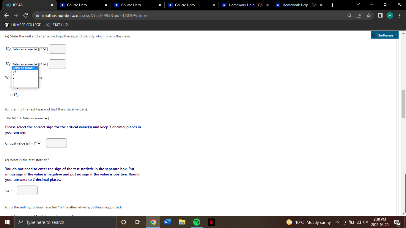The height and width of the screenshot is (228, 406).
Task: Open the weather widget showing 10°C
Action: 309,222
